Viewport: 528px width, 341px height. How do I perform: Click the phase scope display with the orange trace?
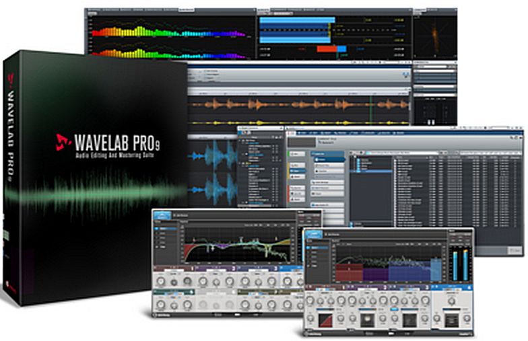435,37
